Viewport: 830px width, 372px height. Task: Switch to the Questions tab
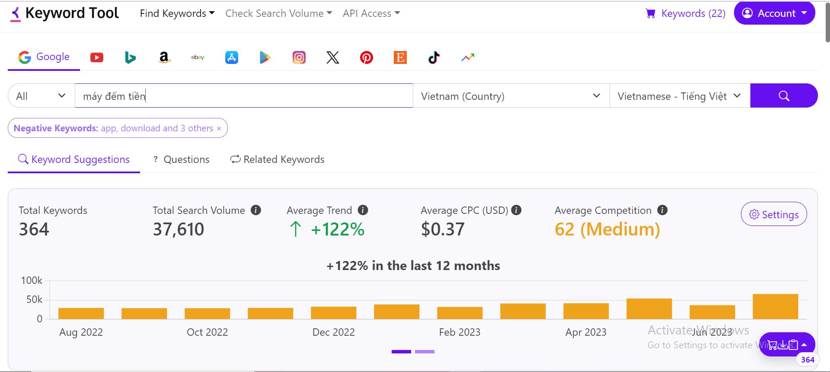(x=182, y=159)
